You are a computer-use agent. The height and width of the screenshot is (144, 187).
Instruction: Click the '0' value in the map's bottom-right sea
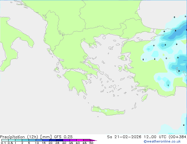click(184, 125)
